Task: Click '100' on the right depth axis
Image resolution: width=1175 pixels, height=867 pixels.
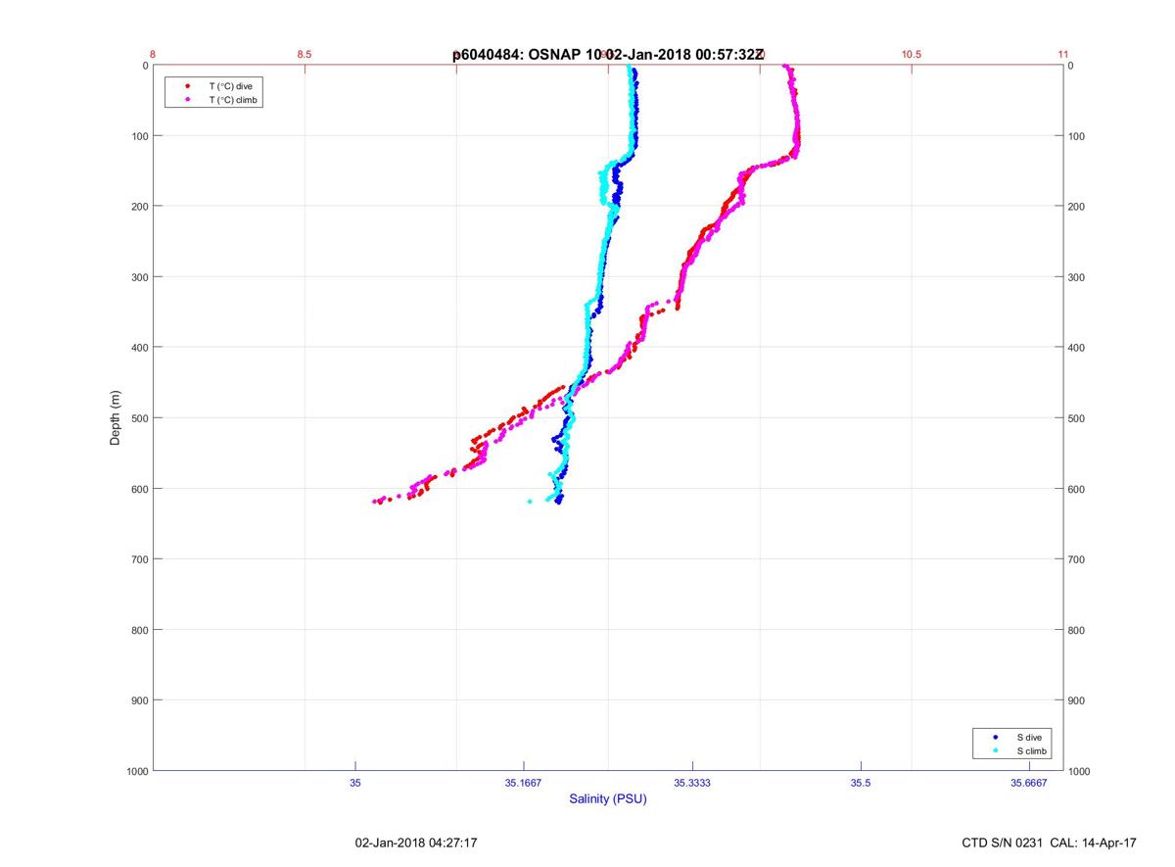Action: pyautogui.click(x=1077, y=136)
